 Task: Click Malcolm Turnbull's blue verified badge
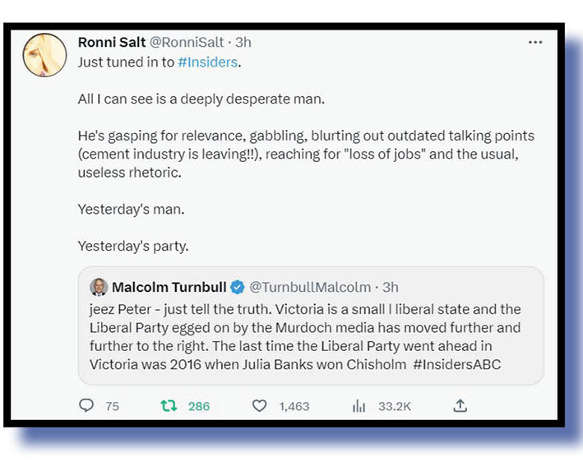click(x=237, y=287)
